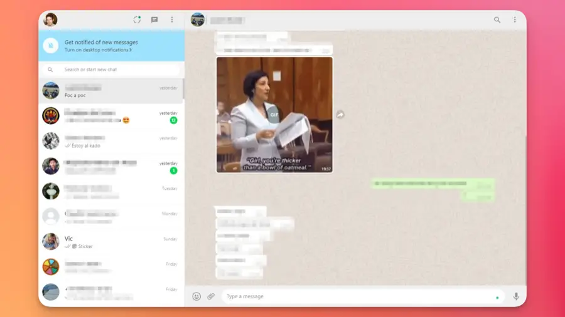Open the emoji picker
Screen dimensions: 565x317
point(196,296)
